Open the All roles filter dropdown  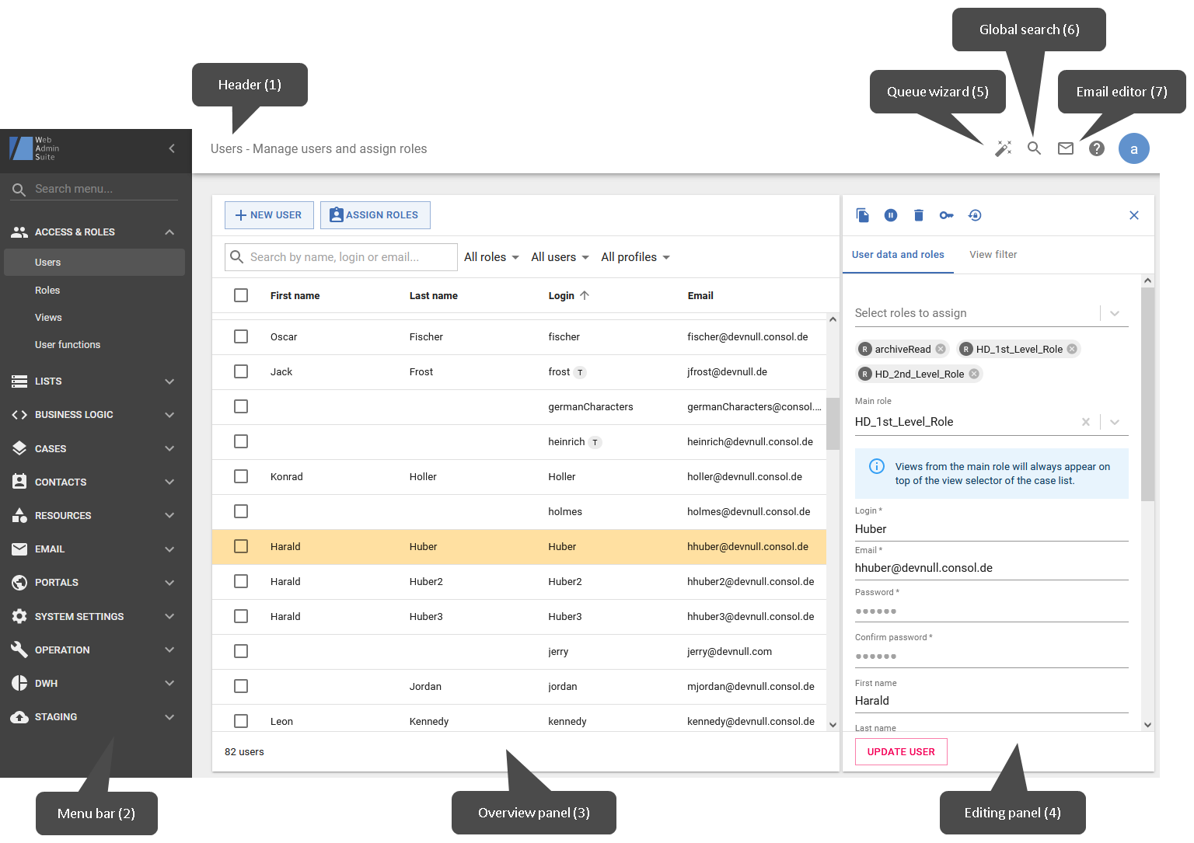491,257
